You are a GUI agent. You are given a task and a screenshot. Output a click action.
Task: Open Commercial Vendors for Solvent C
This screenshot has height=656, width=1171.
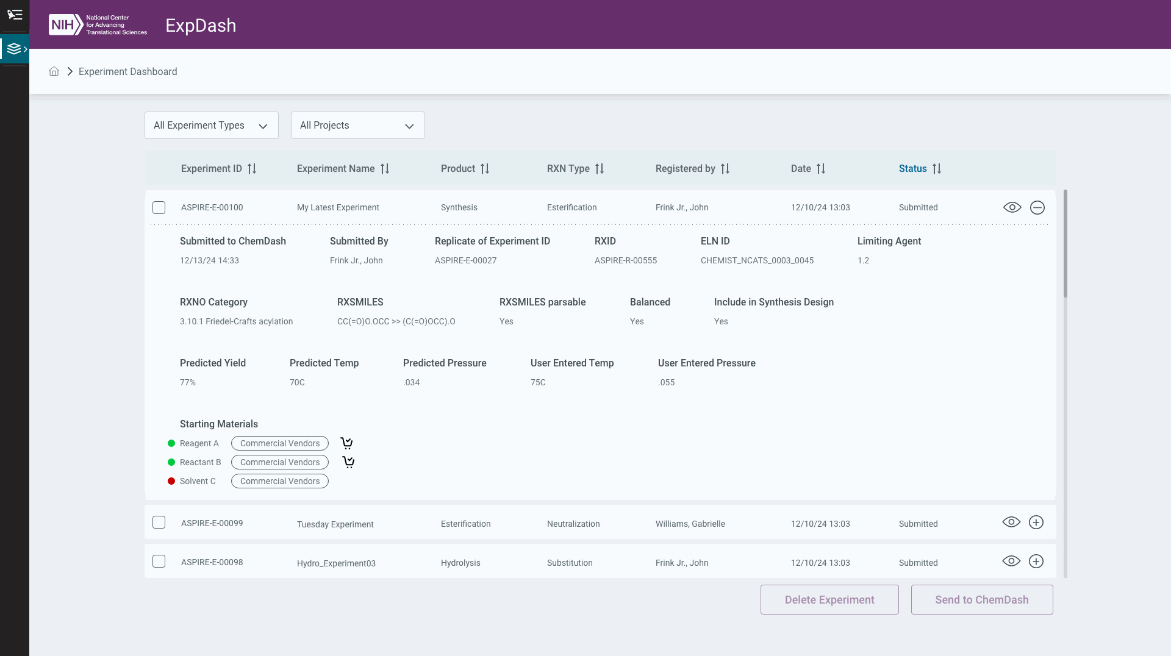coord(280,481)
